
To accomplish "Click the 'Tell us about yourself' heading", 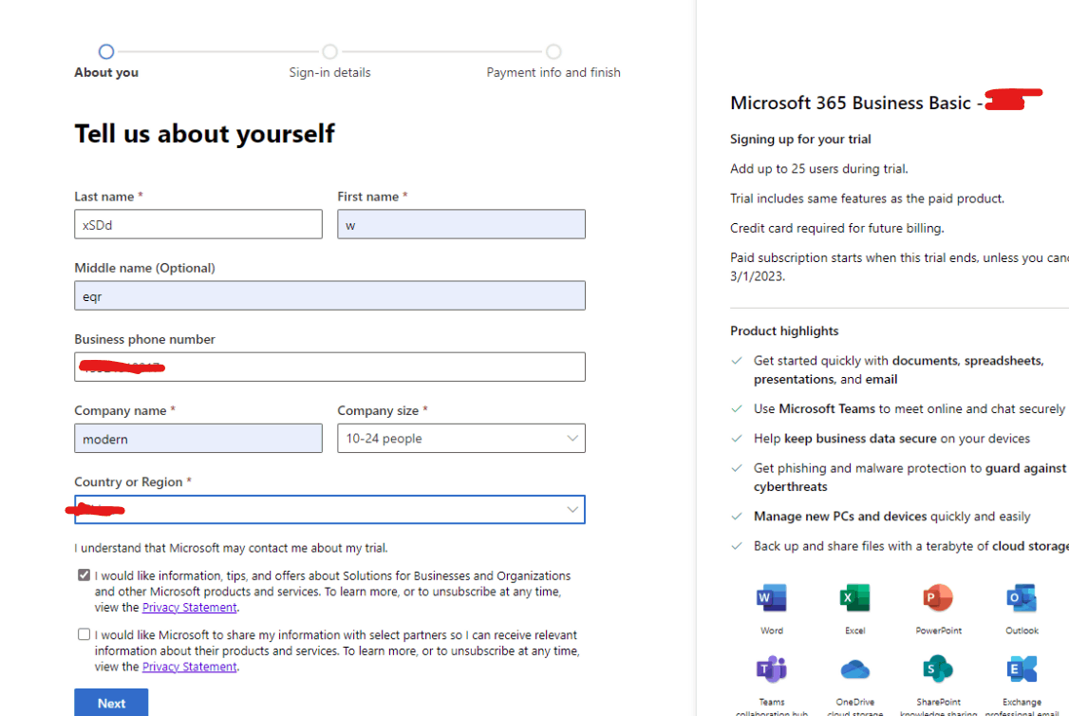I will point(204,134).
